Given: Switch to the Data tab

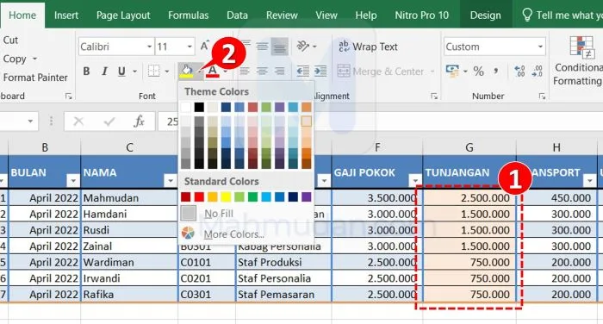Looking at the screenshot, I should 237,15.
